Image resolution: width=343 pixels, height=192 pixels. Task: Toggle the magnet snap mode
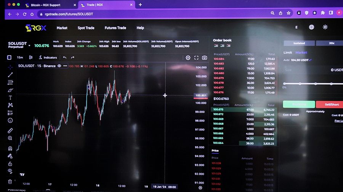[x=10, y=148]
